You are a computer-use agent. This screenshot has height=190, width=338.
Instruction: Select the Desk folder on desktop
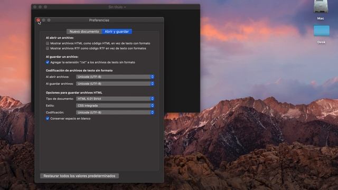click(322, 31)
